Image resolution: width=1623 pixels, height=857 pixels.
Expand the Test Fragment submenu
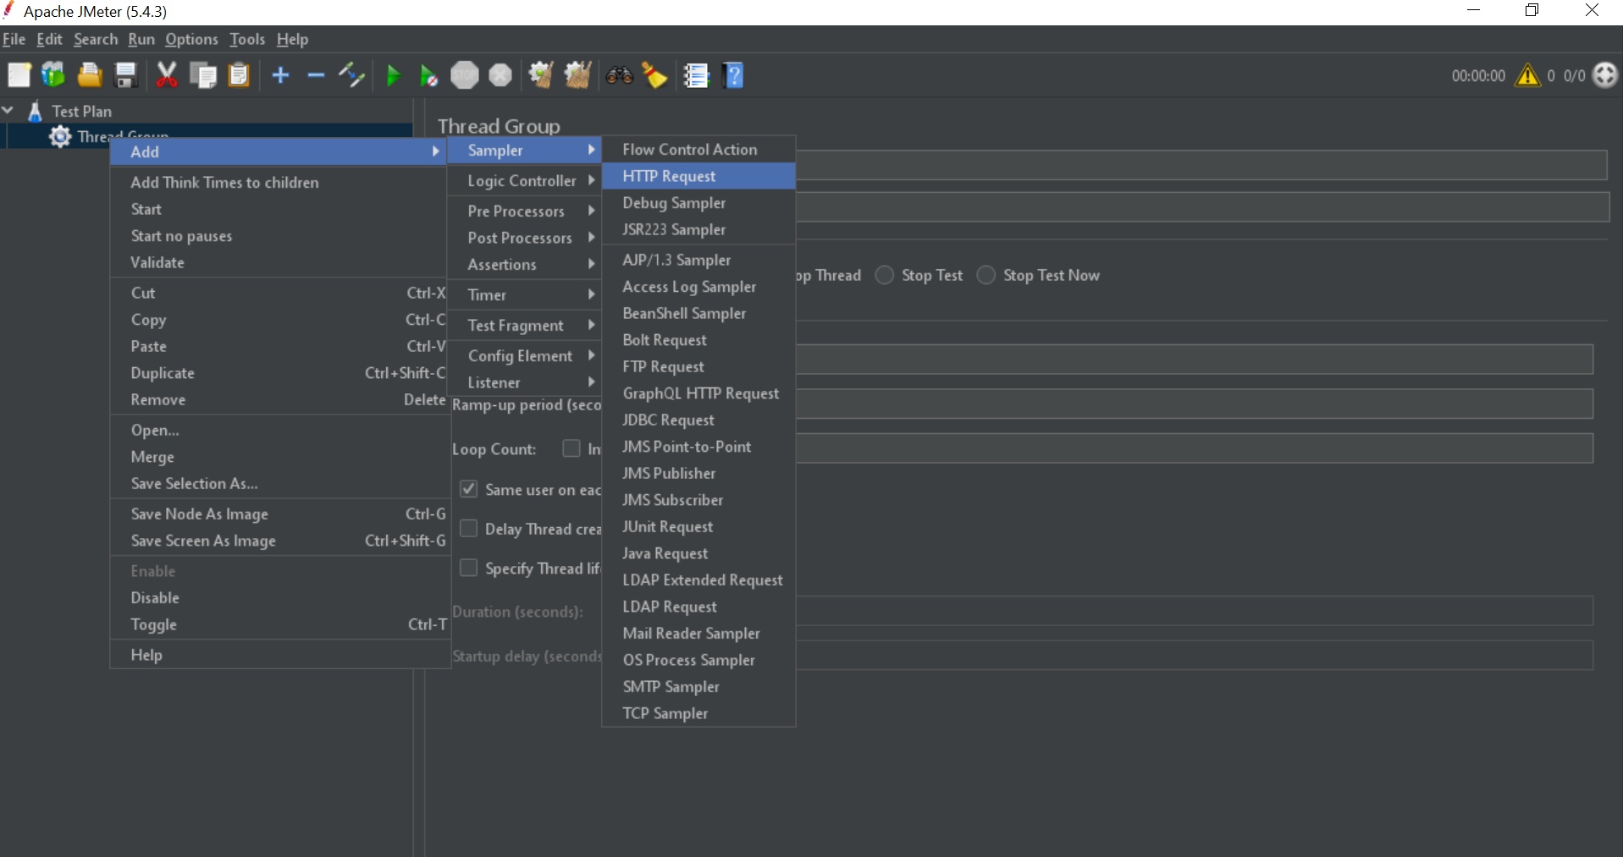[x=524, y=326]
